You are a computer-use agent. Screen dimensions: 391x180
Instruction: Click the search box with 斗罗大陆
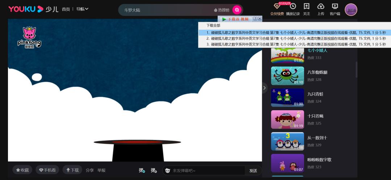point(167,10)
